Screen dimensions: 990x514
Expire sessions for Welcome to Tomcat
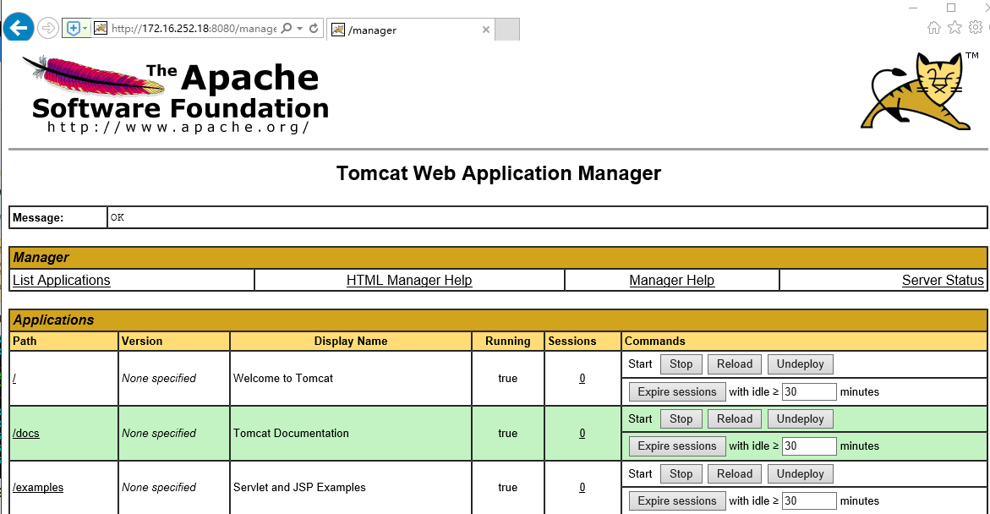tap(677, 392)
